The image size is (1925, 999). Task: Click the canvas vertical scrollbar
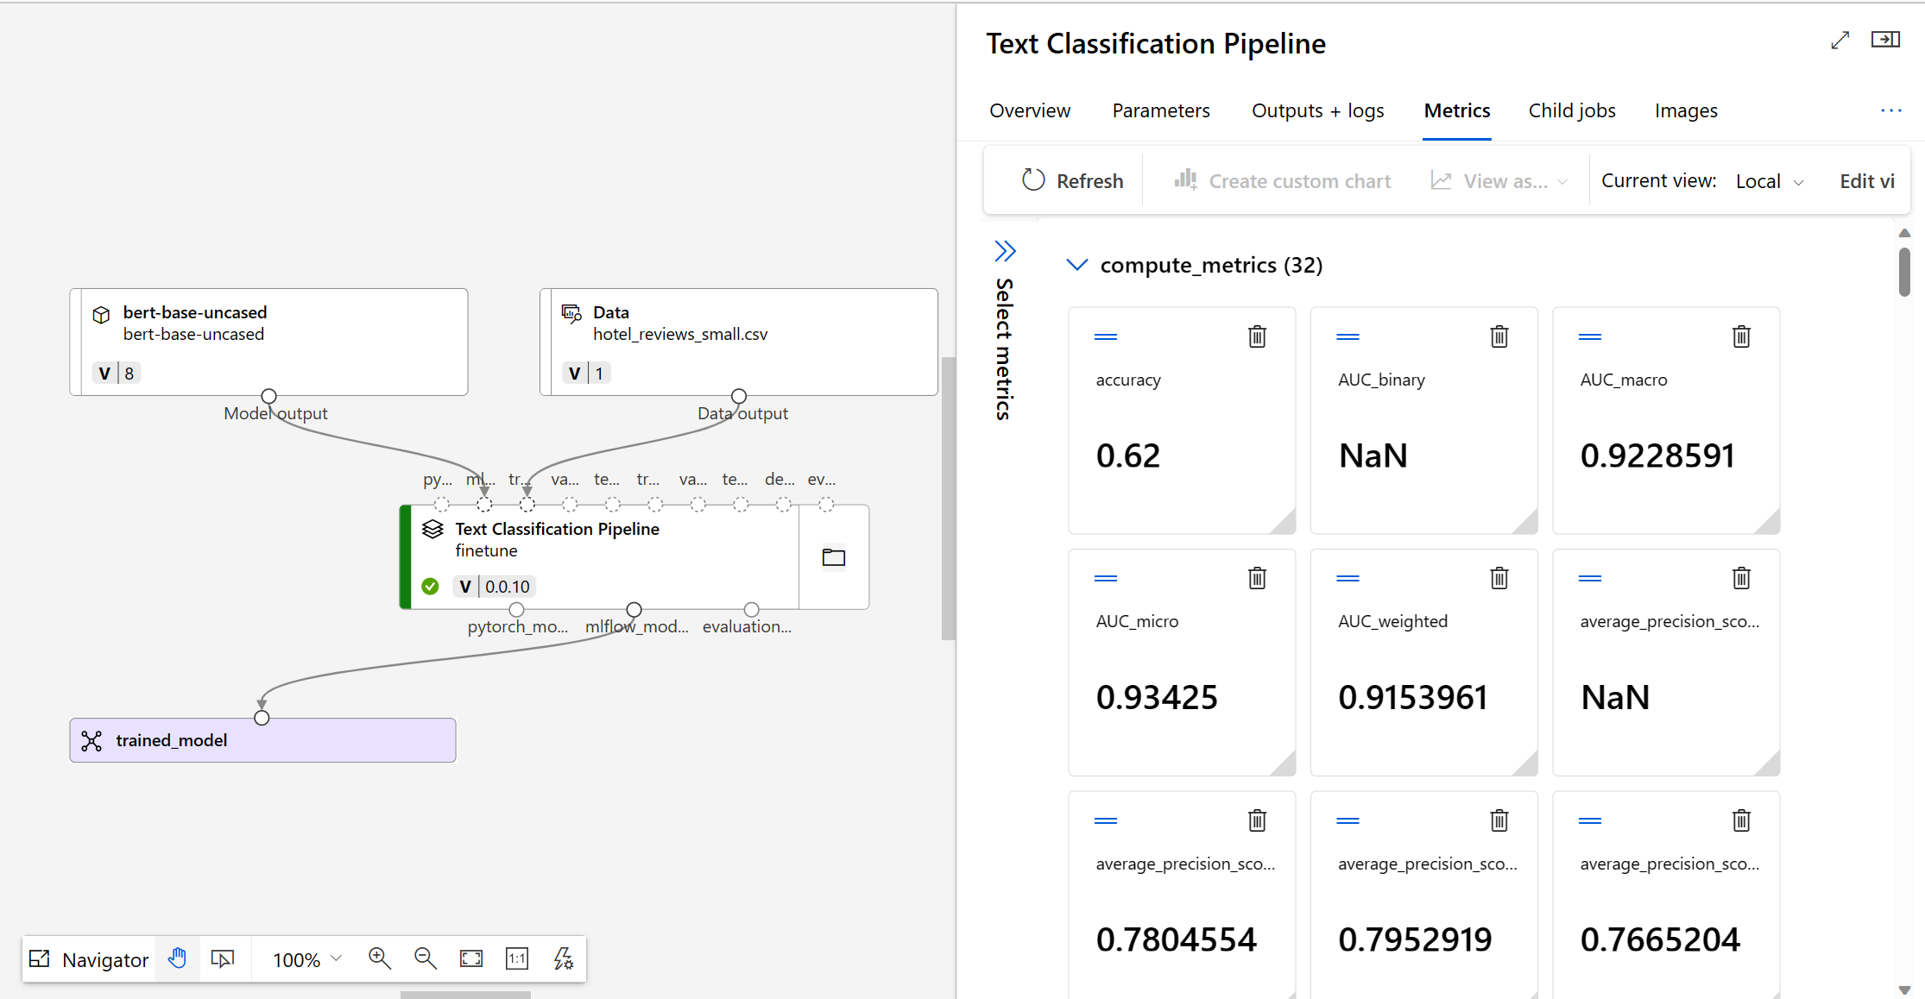(x=948, y=498)
